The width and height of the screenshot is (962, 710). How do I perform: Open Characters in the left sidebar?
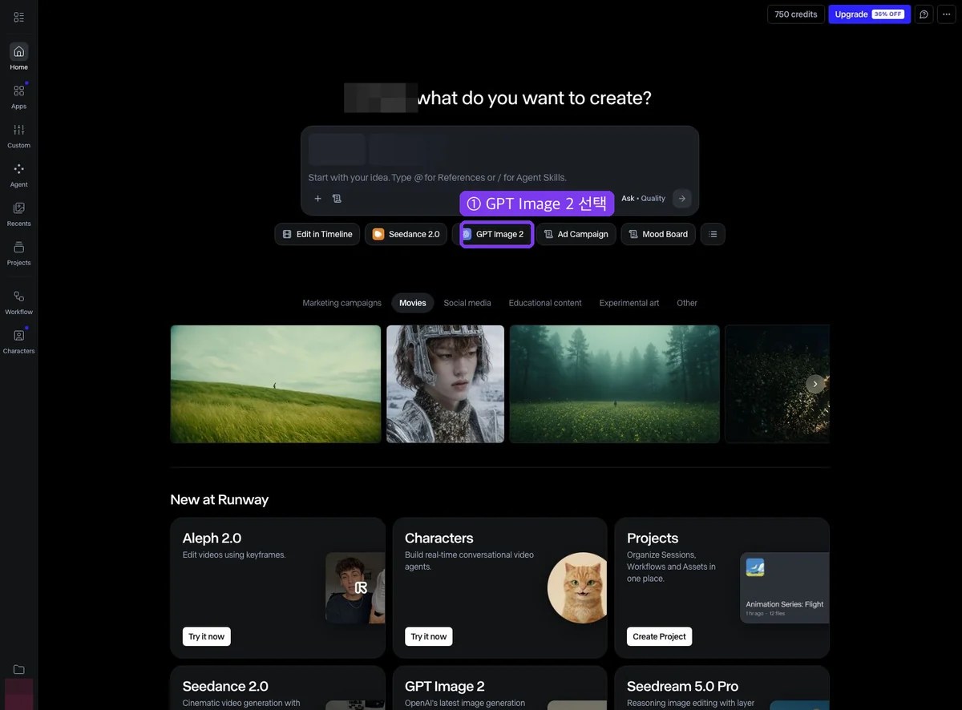[x=18, y=341]
